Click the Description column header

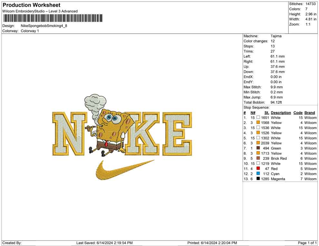click(x=281, y=113)
